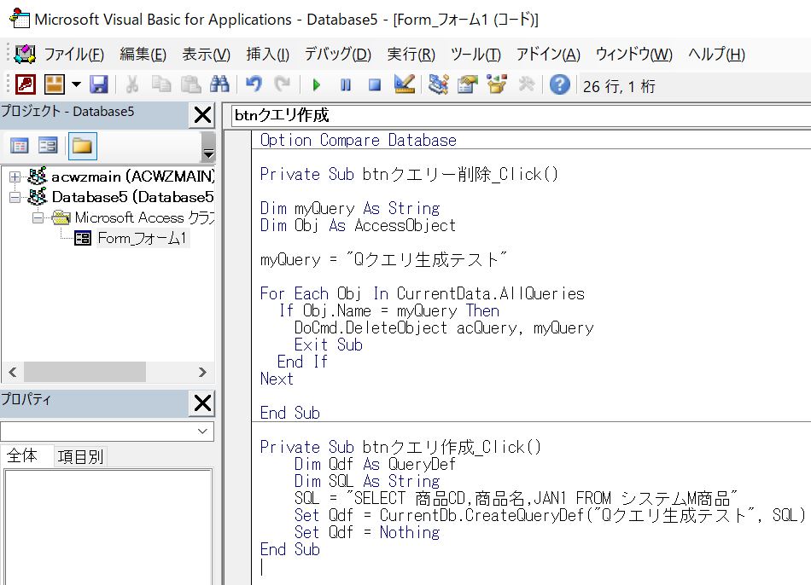Click the 'Option Compare Database' line
Screen dimensions: 811x585
[x=358, y=140]
